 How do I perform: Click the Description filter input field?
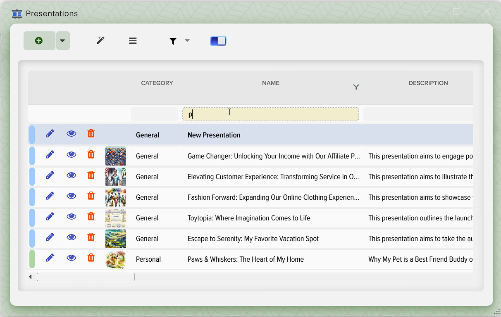418,114
